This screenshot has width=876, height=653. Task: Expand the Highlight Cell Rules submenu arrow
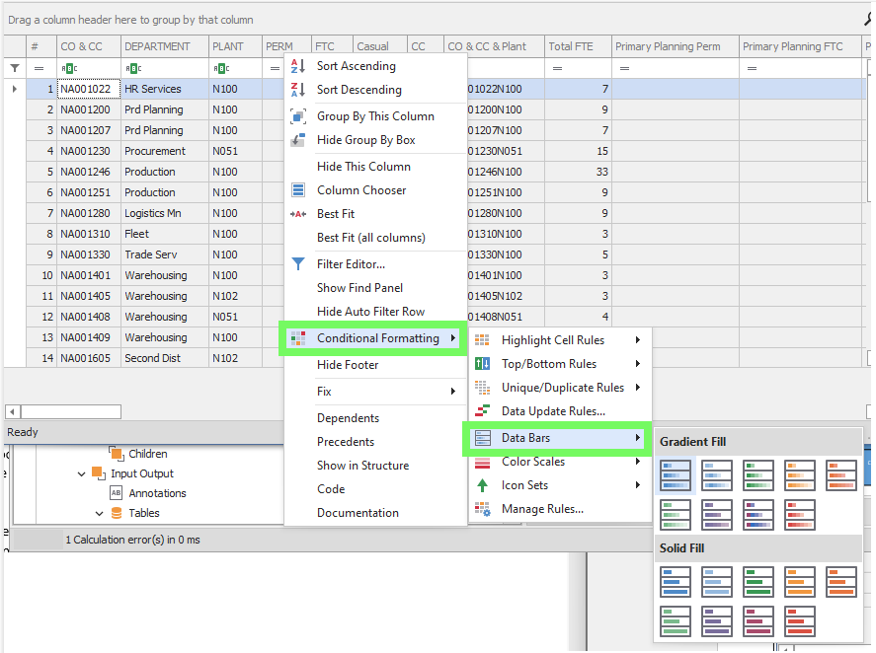coord(638,340)
